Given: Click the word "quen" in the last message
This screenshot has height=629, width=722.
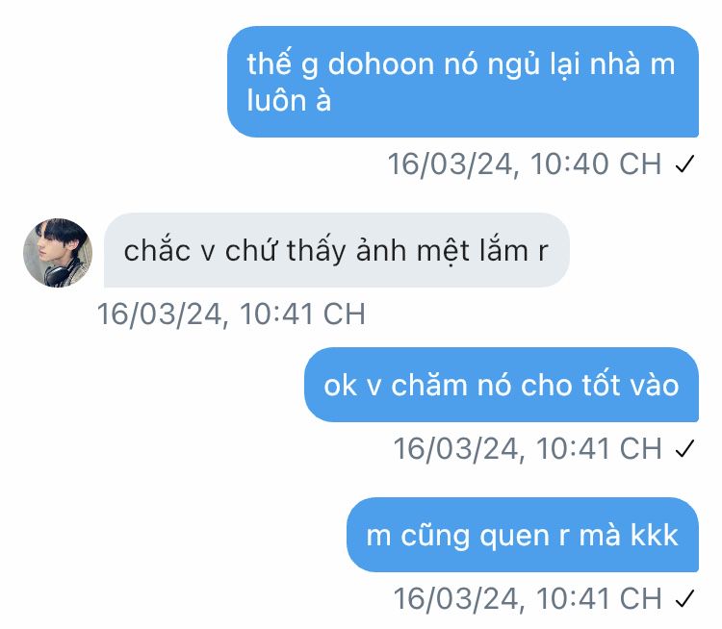Looking at the screenshot, I should pos(514,537).
